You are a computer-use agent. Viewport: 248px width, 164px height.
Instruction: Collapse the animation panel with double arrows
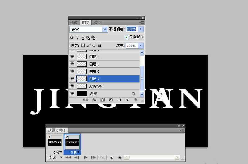click(x=179, y=126)
